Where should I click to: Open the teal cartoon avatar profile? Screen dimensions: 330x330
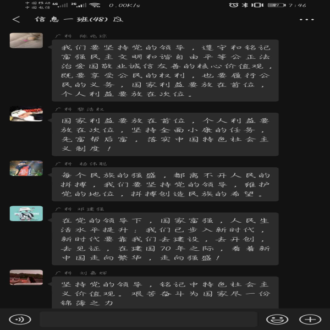26,213
